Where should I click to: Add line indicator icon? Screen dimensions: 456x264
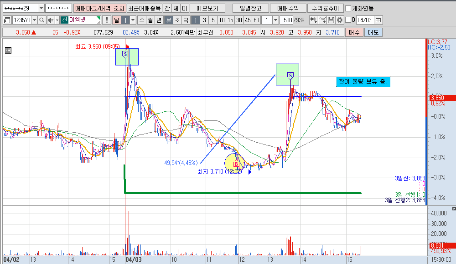(322, 20)
